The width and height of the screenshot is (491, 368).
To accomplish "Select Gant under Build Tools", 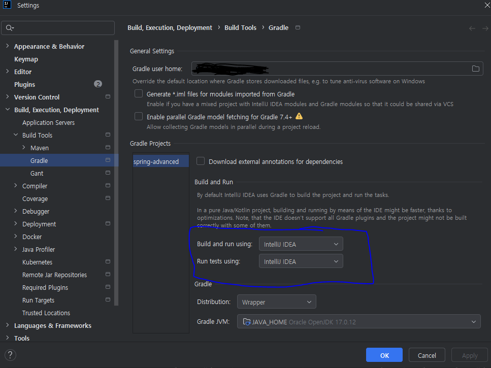I will pyautogui.click(x=37, y=174).
